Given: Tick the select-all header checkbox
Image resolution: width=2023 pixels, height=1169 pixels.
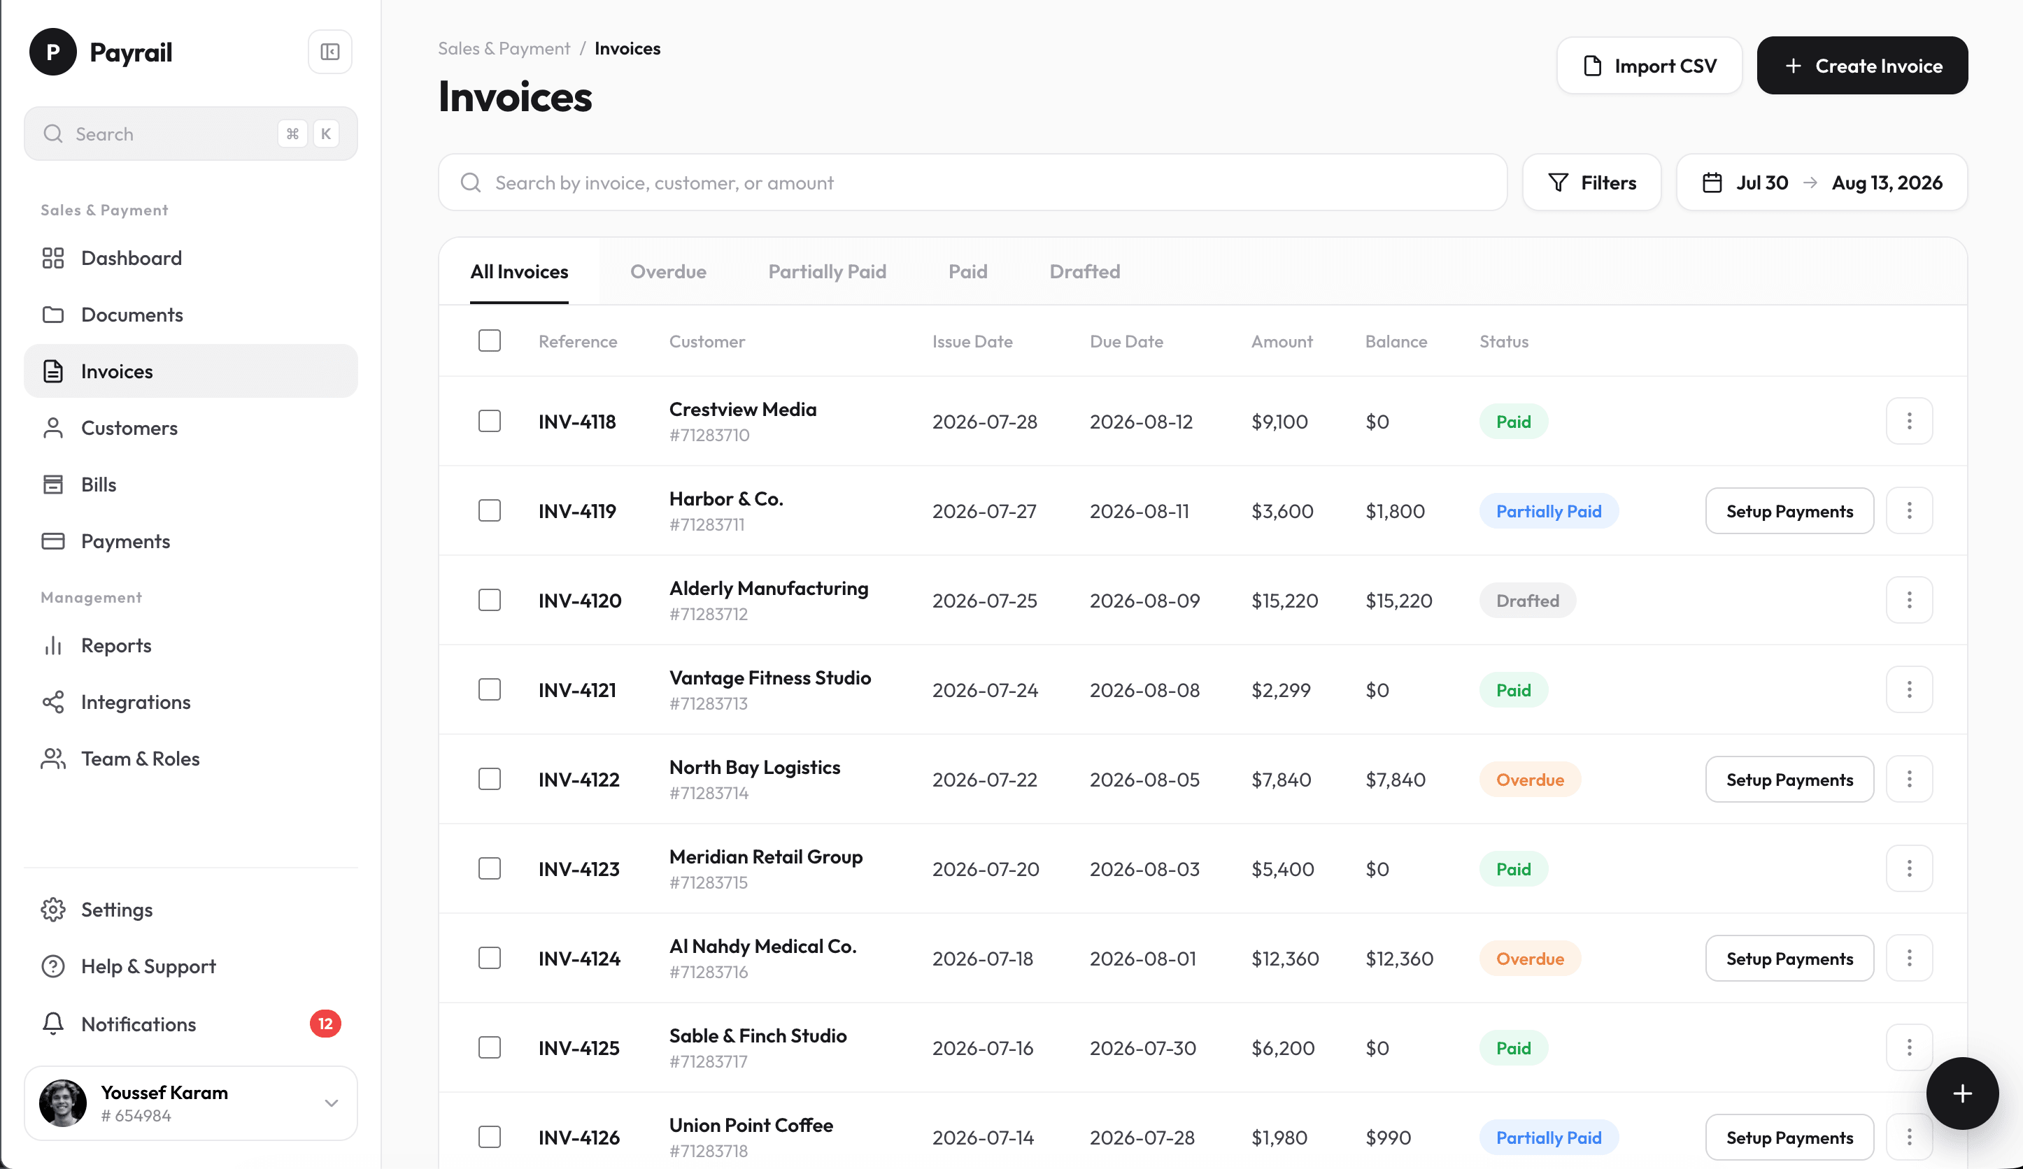Looking at the screenshot, I should pos(490,341).
